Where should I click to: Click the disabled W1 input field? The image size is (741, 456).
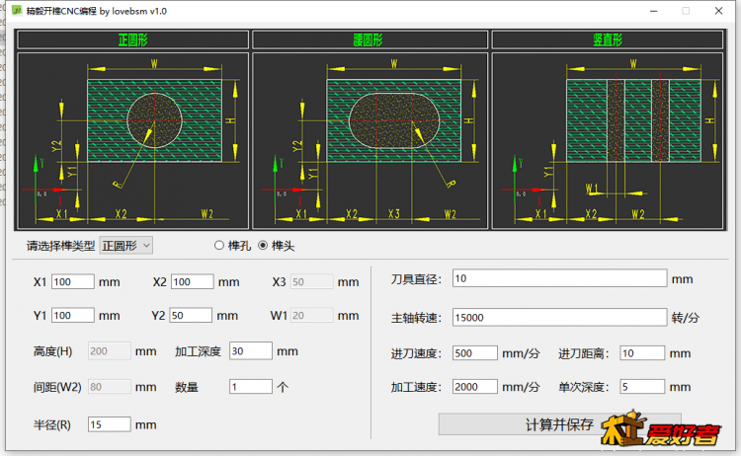point(312,315)
